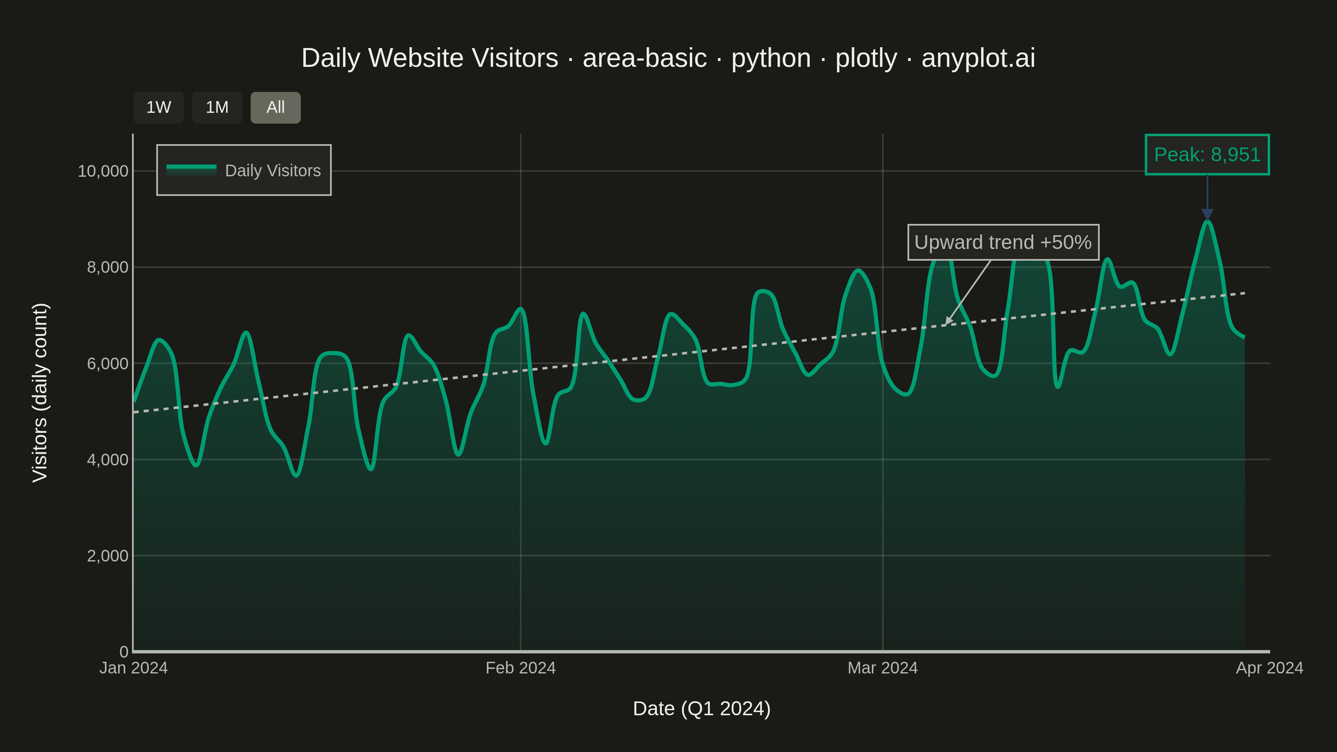
Task: Click the 10,000 y-axis tick label
Action: (x=103, y=171)
